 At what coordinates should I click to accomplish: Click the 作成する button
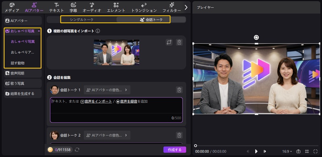(175, 150)
